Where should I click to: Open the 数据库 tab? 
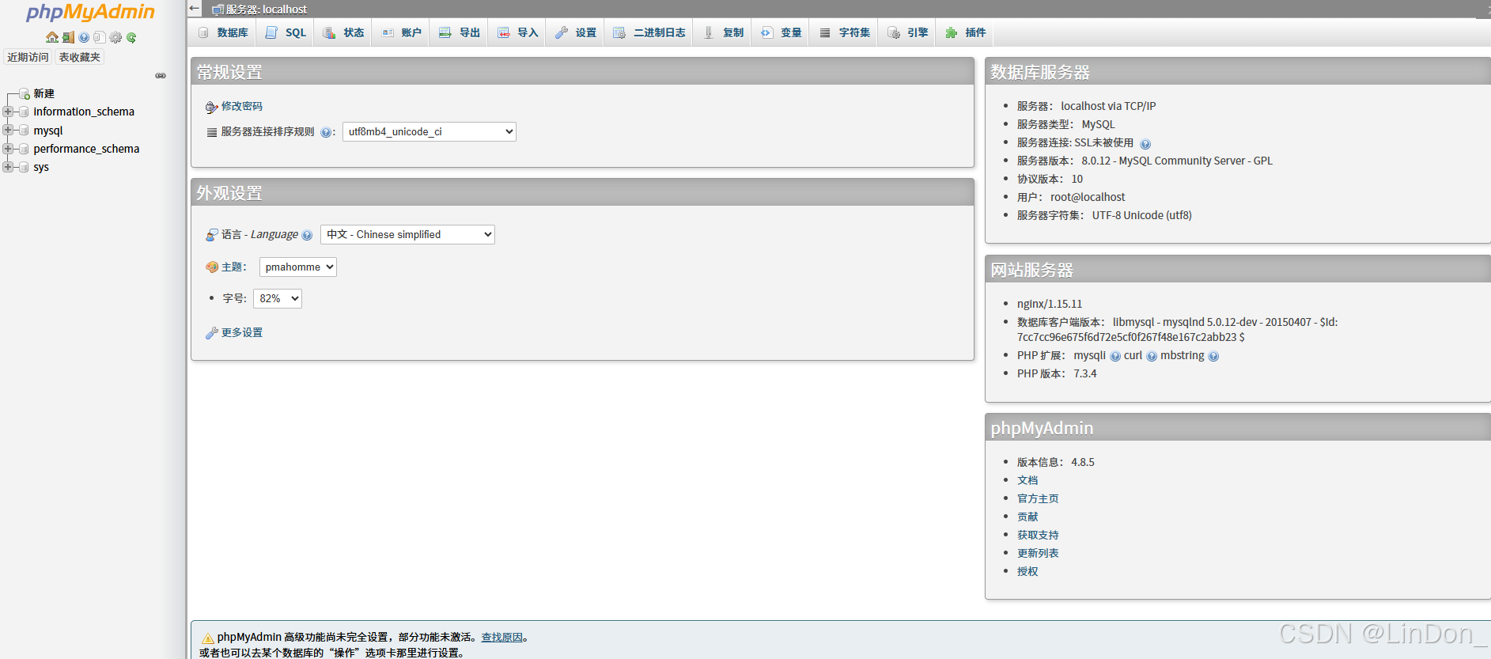pos(223,32)
